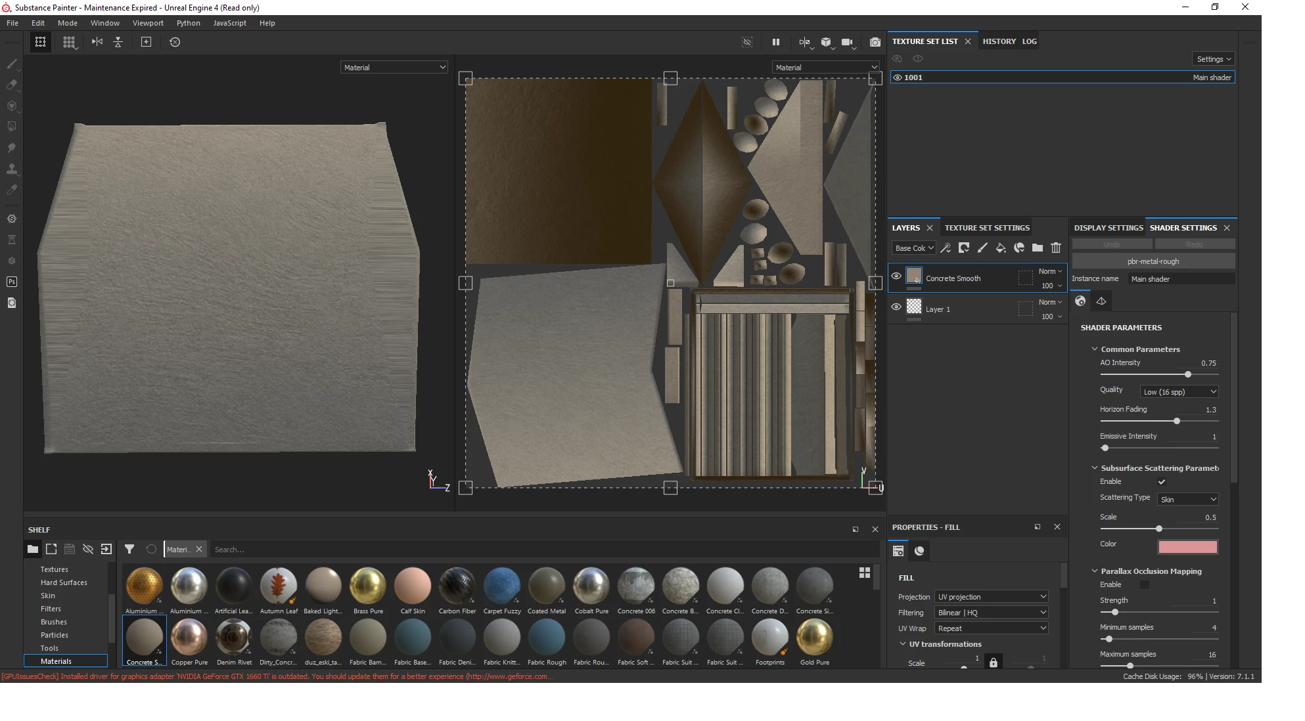Enable Parallax Occlusion Mapping checkbox
1305x721 pixels.
(x=1144, y=584)
